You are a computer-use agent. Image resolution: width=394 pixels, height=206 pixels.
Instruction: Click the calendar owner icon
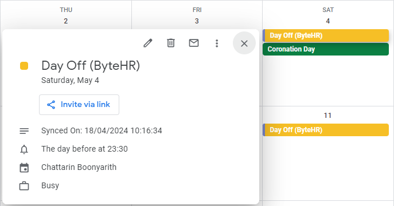coord(24,168)
